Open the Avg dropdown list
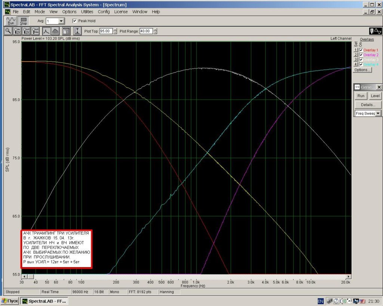 (x=61, y=21)
